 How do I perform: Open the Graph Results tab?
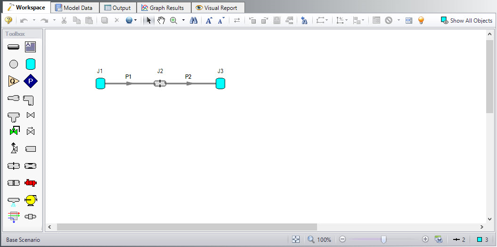click(163, 8)
